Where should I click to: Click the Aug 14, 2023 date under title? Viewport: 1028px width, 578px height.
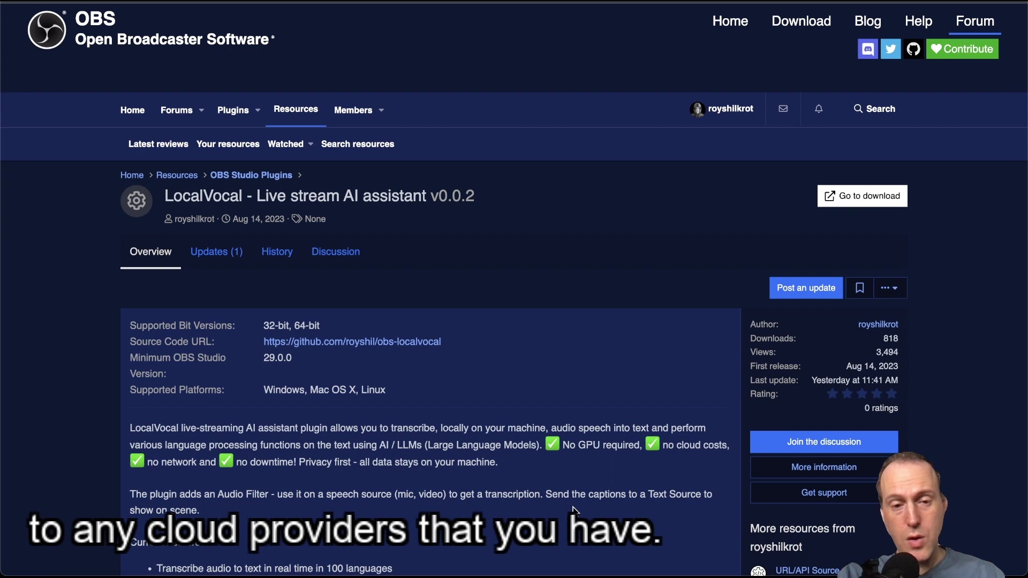coord(258,219)
